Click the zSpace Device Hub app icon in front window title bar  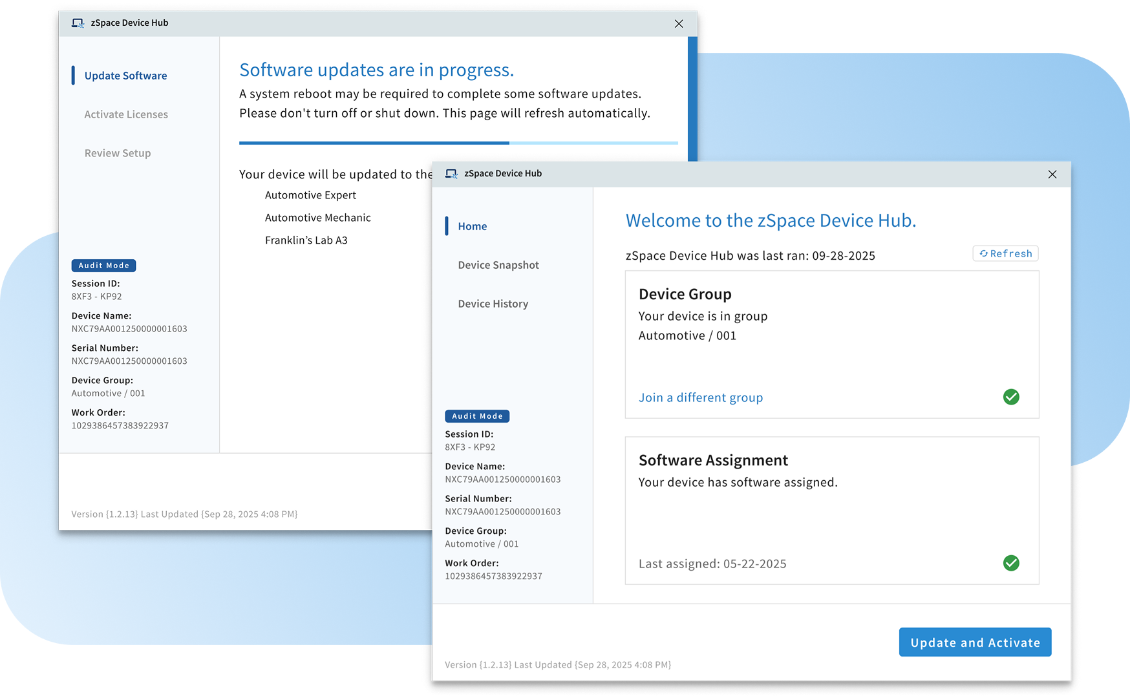(451, 174)
